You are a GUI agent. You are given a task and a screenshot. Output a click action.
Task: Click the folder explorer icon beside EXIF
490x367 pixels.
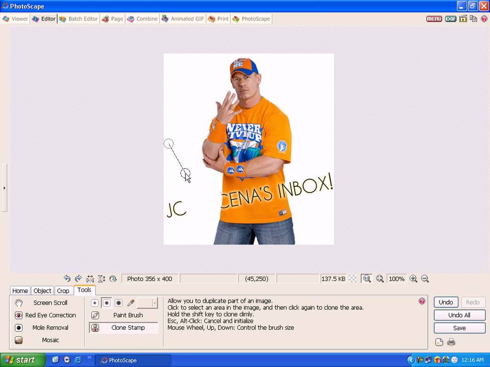pyautogui.click(x=463, y=19)
